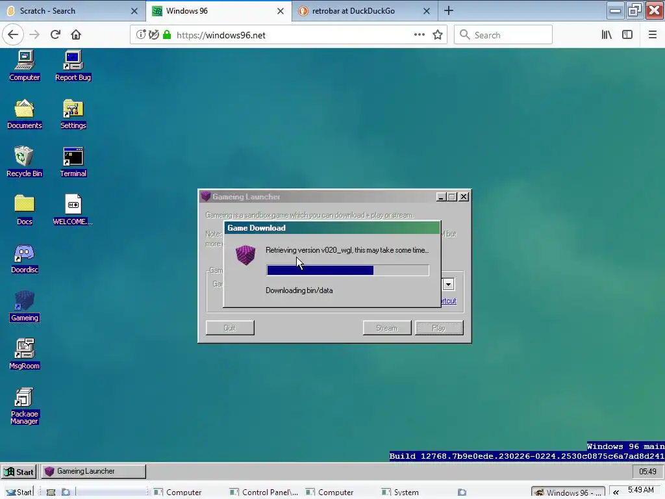Screen dimensions: 665x499
Task: Close the retrobar at DuckDuckGo tab
Action: pyautogui.click(x=427, y=11)
